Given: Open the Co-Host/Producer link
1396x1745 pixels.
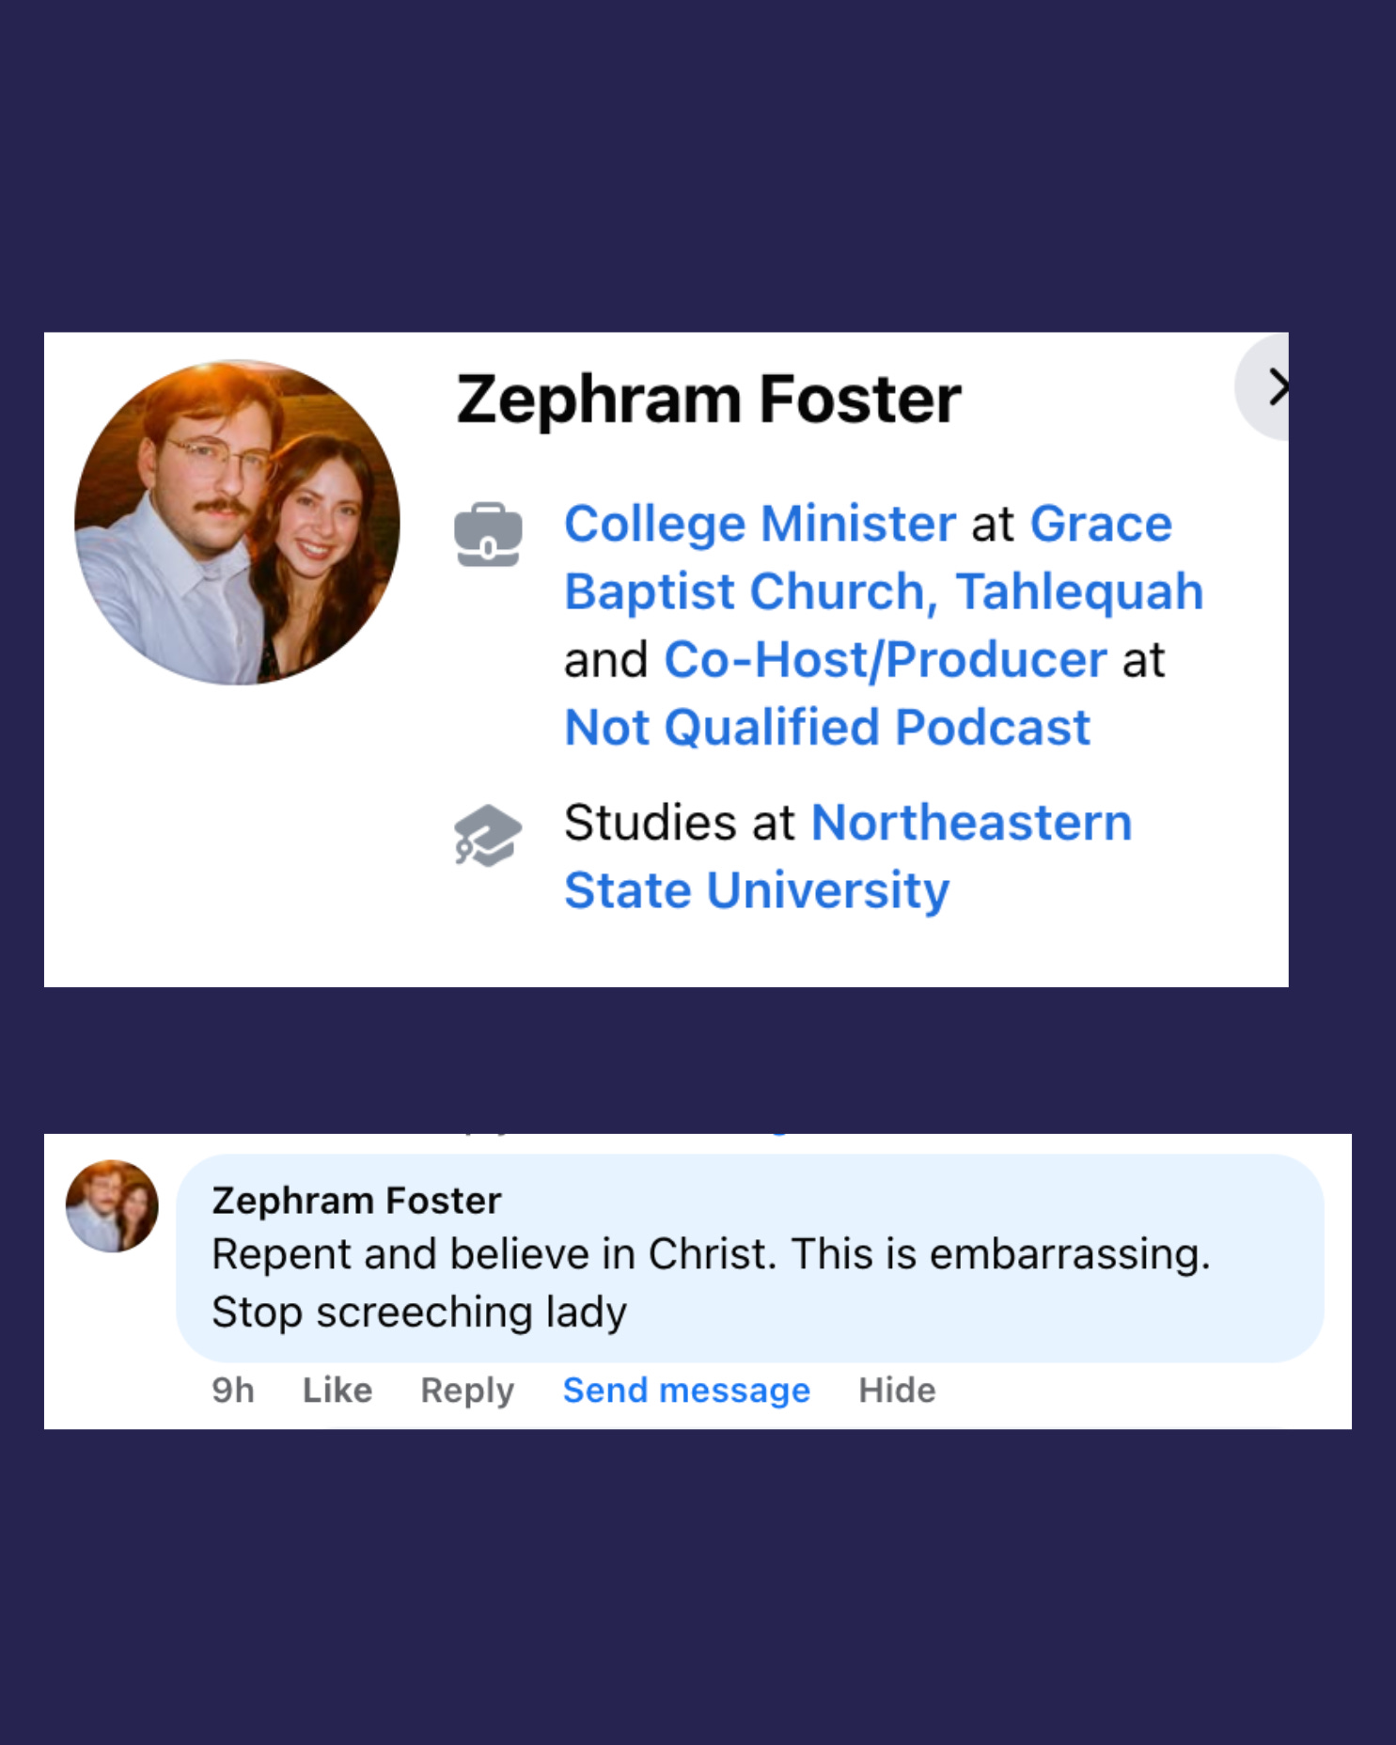Looking at the screenshot, I should click(886, 660).
